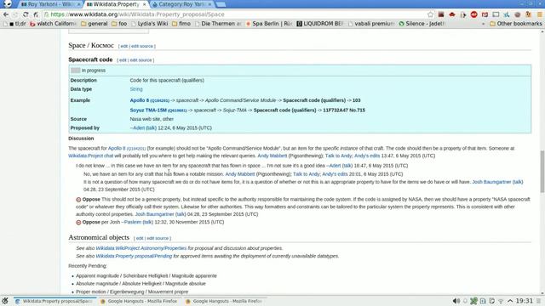Switch to first Google Hangouts taskbar window

[139, 301]
